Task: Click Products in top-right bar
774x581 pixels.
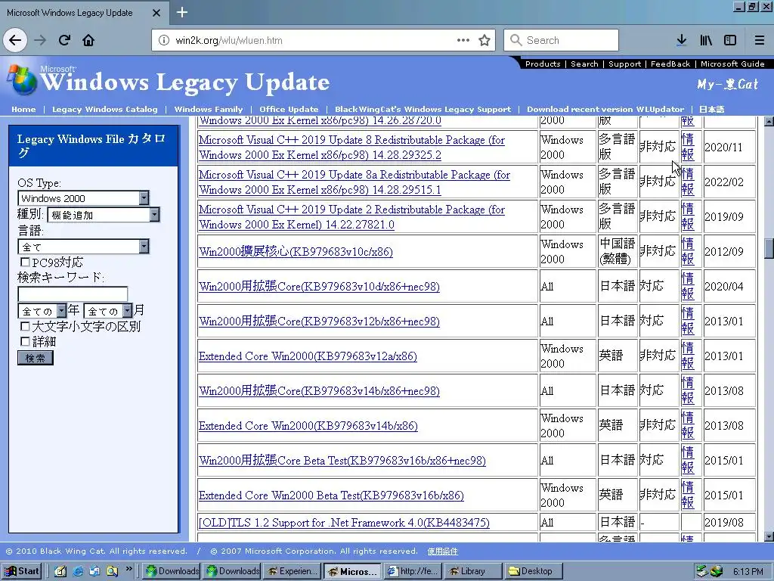Action: [x=543, y=64]
